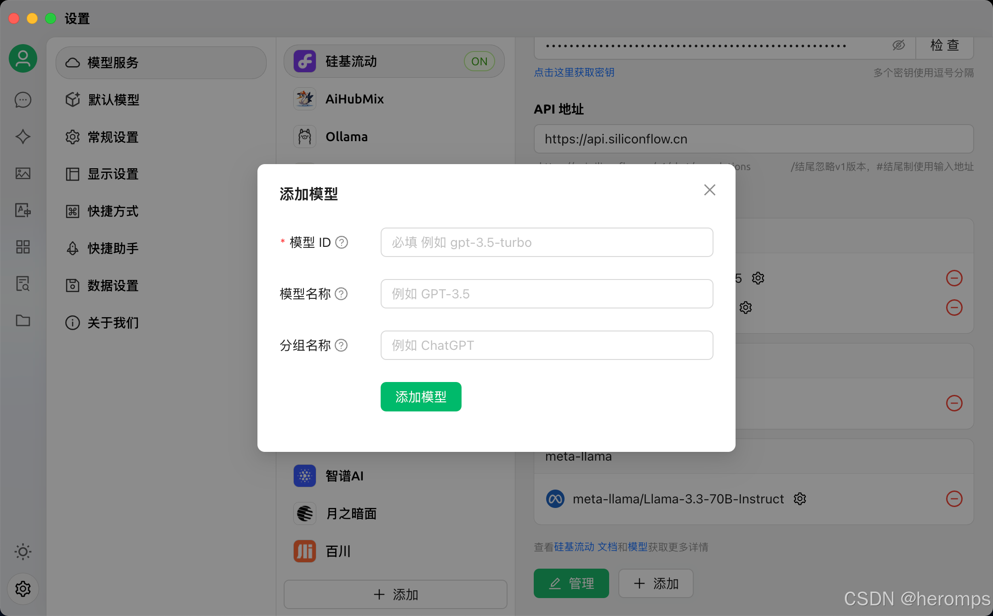993x616 pixels.
Task: Click the green 添加模型 button
Action: point(421,397)
